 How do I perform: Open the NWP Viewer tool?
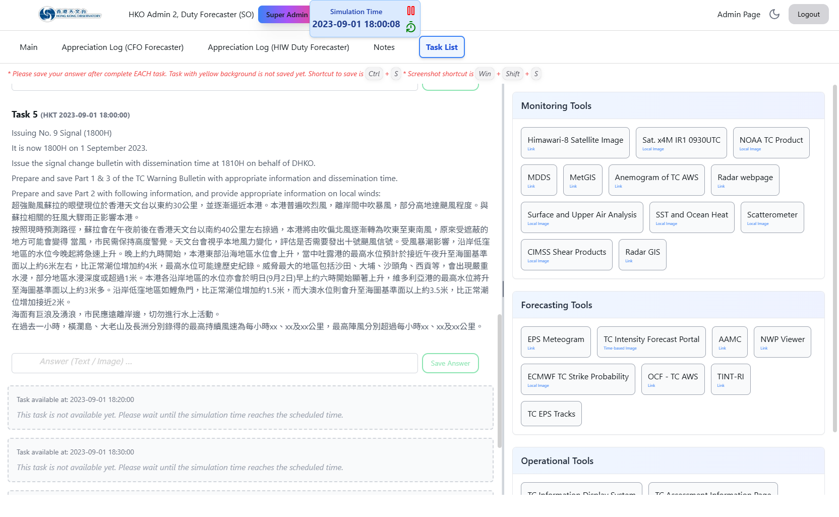[x=782, y=342]
